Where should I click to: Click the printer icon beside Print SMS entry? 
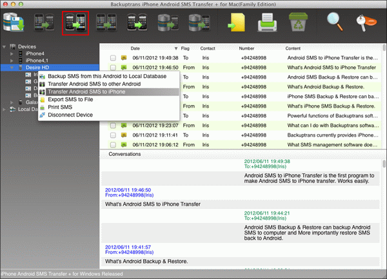(x=43, y=107)
